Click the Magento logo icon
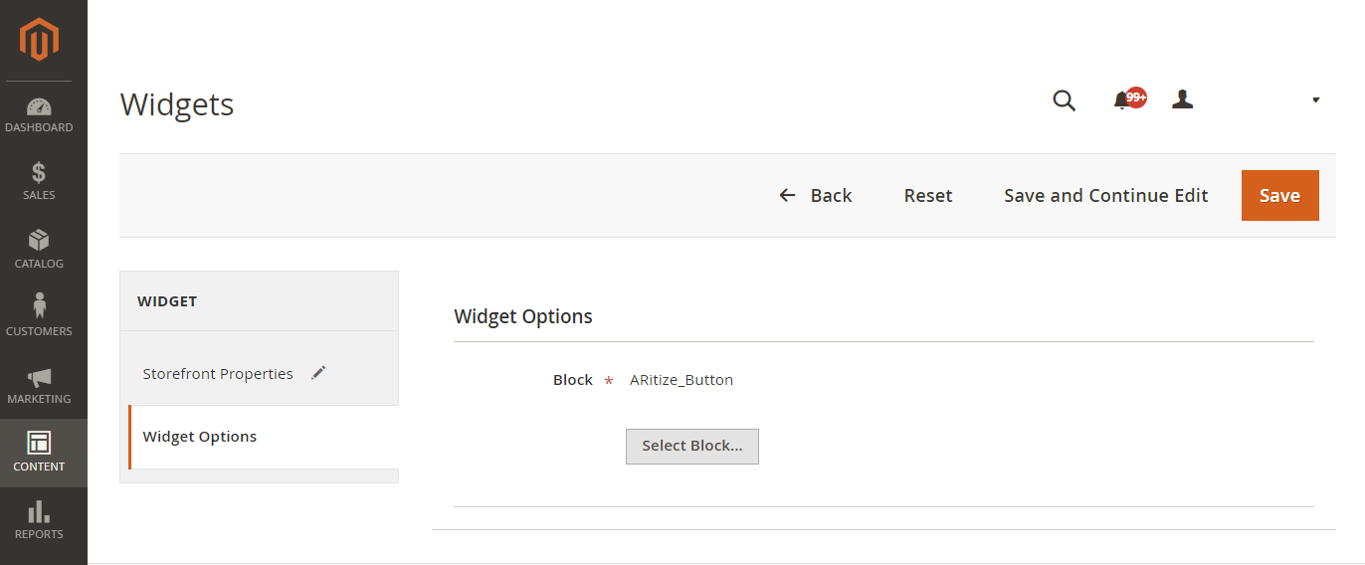 pos(39,40)
